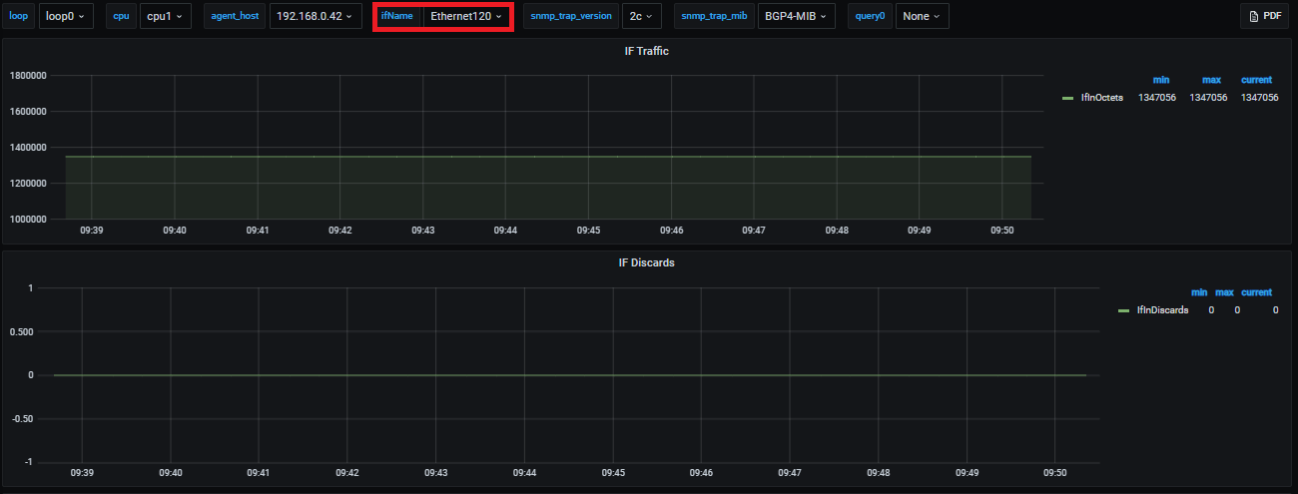Screen dimensions: 1298x494
Task: Sort IF Traffic legend by min
Action: tap(1161, 80)
